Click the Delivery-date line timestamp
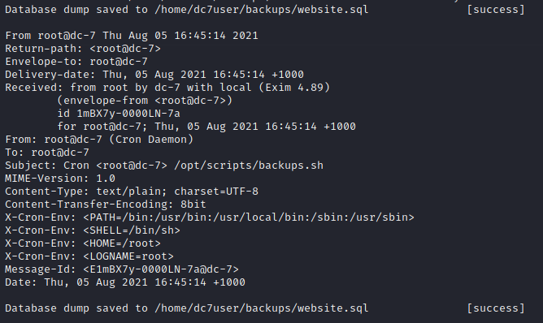Image resolution: width=543 pixels, height=323 pixels. (203, 75)
